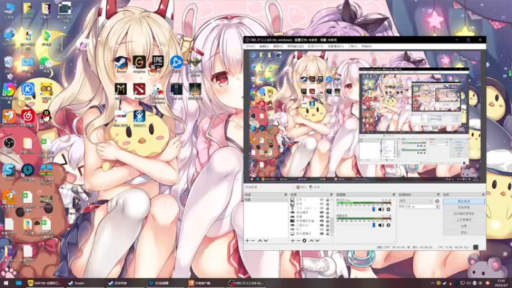Open source 滤镜 filters above the docks
The height and width of the screenshot is (288, 512).
(x=314, y=187)
